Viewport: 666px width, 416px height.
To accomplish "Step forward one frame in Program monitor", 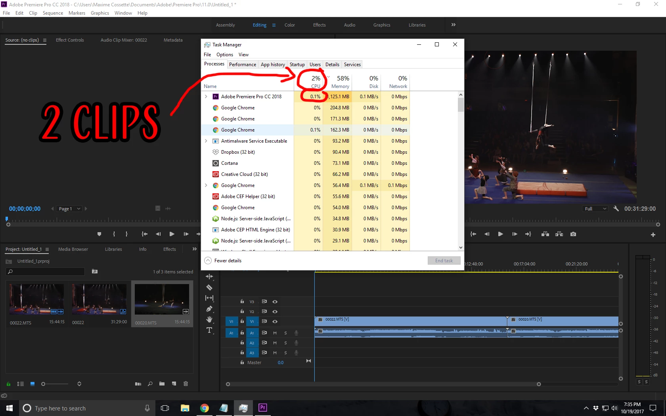I will [x=515, y=234].
